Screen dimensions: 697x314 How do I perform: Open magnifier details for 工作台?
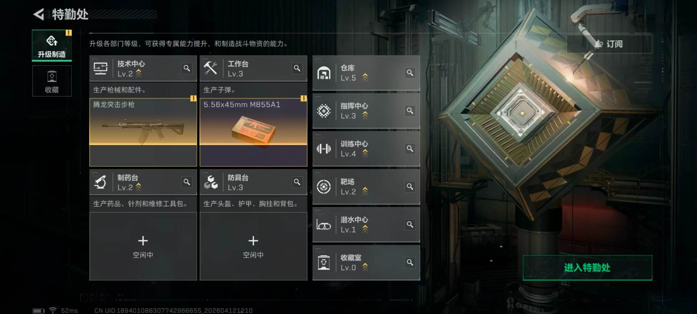[297, 68]
